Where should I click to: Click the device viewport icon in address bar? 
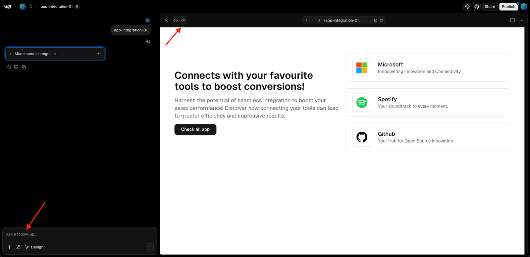[x=318, y=21]
